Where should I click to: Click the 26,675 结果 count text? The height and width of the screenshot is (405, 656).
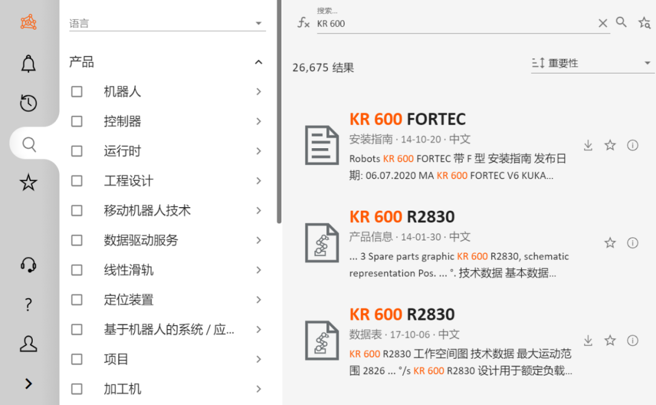[323, 68]
